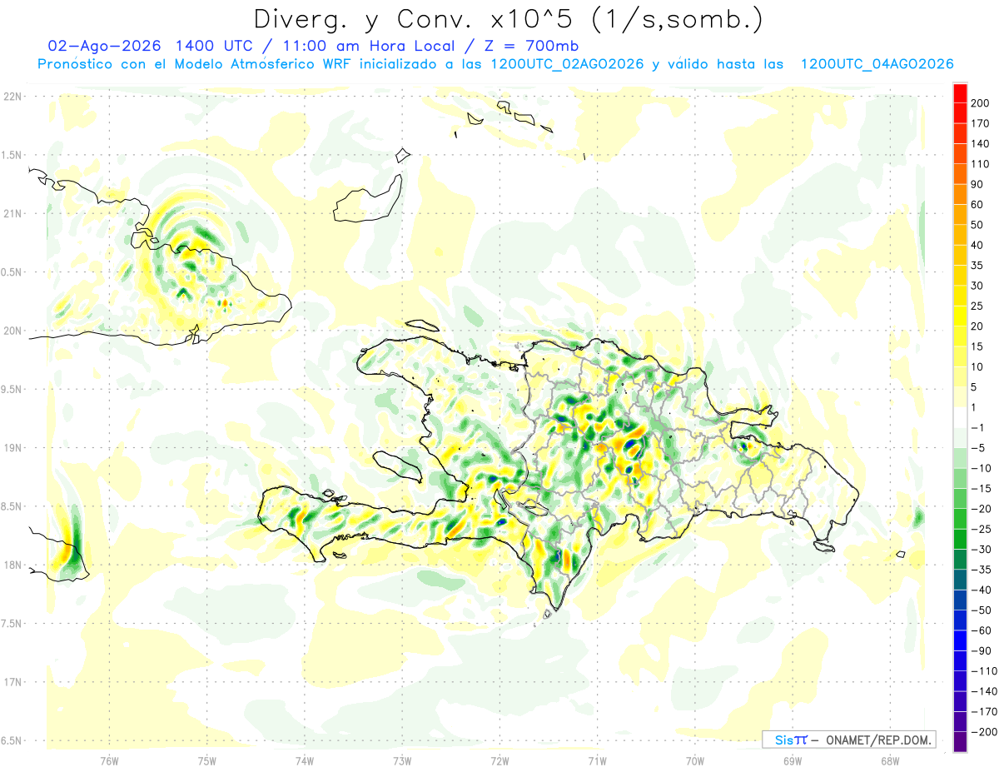Click the "-90" color bar label
The image size is (999, 772).
click(x=982, y=650)
